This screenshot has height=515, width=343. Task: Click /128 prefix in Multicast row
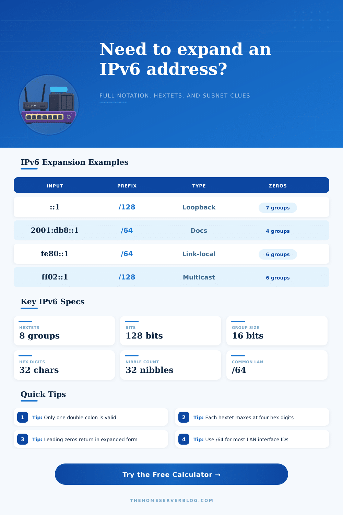click(127, 277)
